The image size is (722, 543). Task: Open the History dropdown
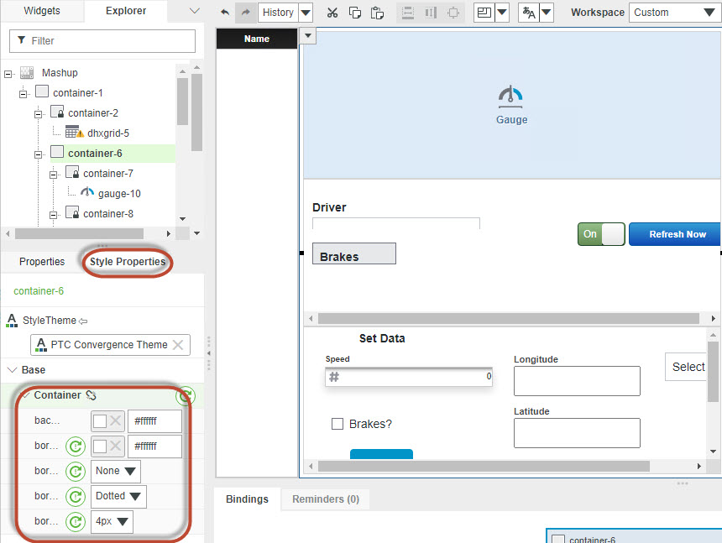tap(304, 13)
